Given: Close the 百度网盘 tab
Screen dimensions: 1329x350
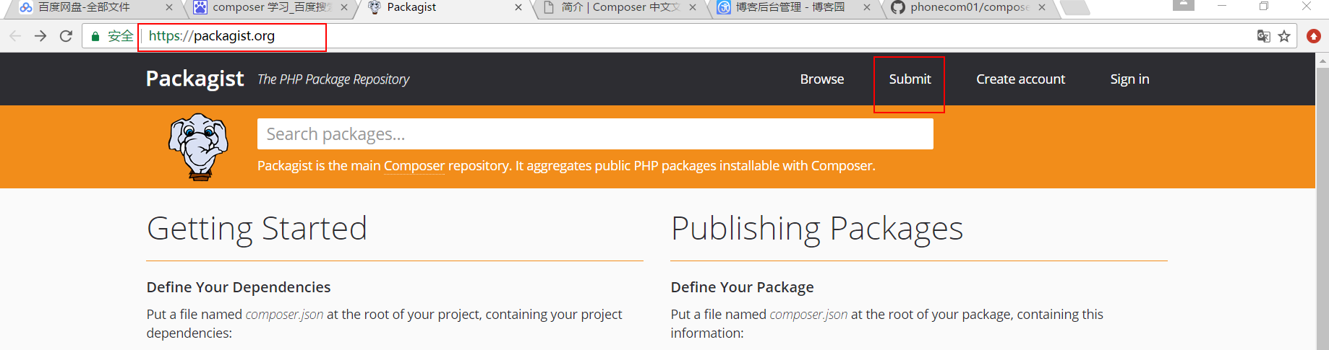Looking at the screenshot, I should pyautogui.click(x=169, y=7).
